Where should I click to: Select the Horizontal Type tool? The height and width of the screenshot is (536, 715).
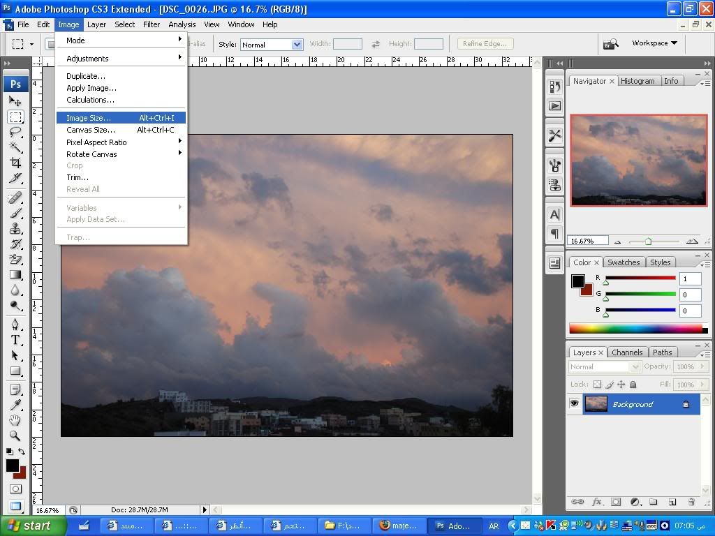(x=15, y=340)
